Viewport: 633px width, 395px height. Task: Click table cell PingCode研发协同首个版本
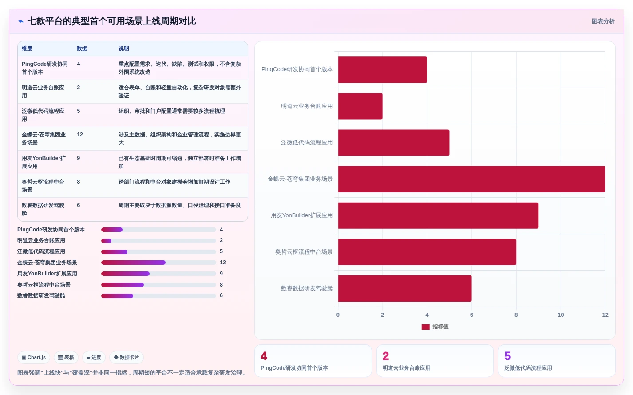45,68
